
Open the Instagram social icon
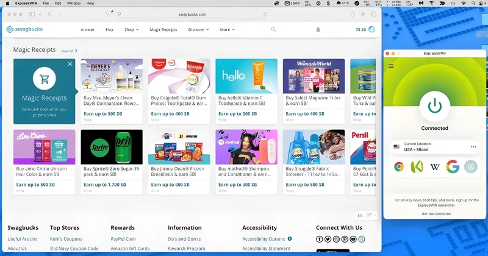(x=336, y=239)
